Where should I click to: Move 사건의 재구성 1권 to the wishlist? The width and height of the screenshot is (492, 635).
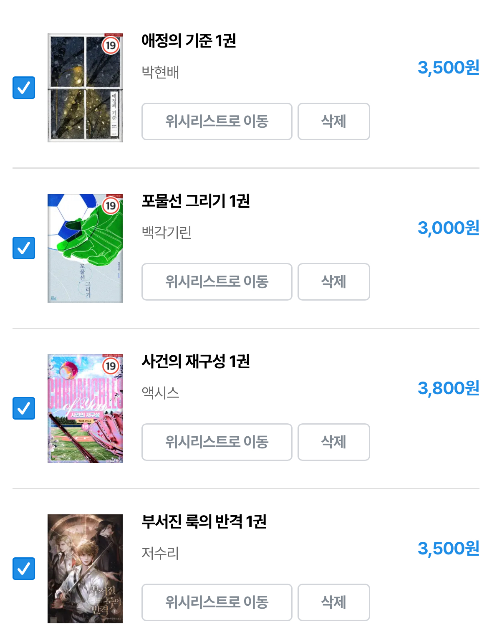tap(217, 442)
